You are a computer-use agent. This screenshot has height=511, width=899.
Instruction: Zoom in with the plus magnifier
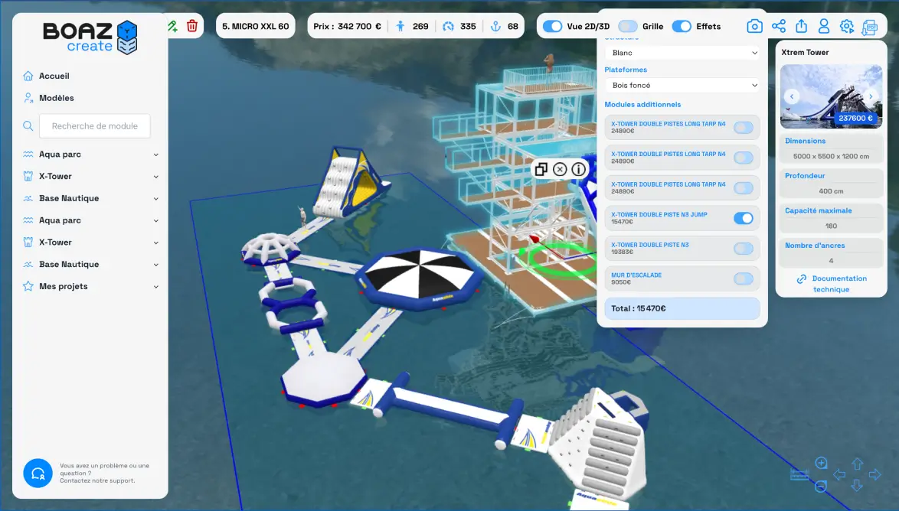821,463
